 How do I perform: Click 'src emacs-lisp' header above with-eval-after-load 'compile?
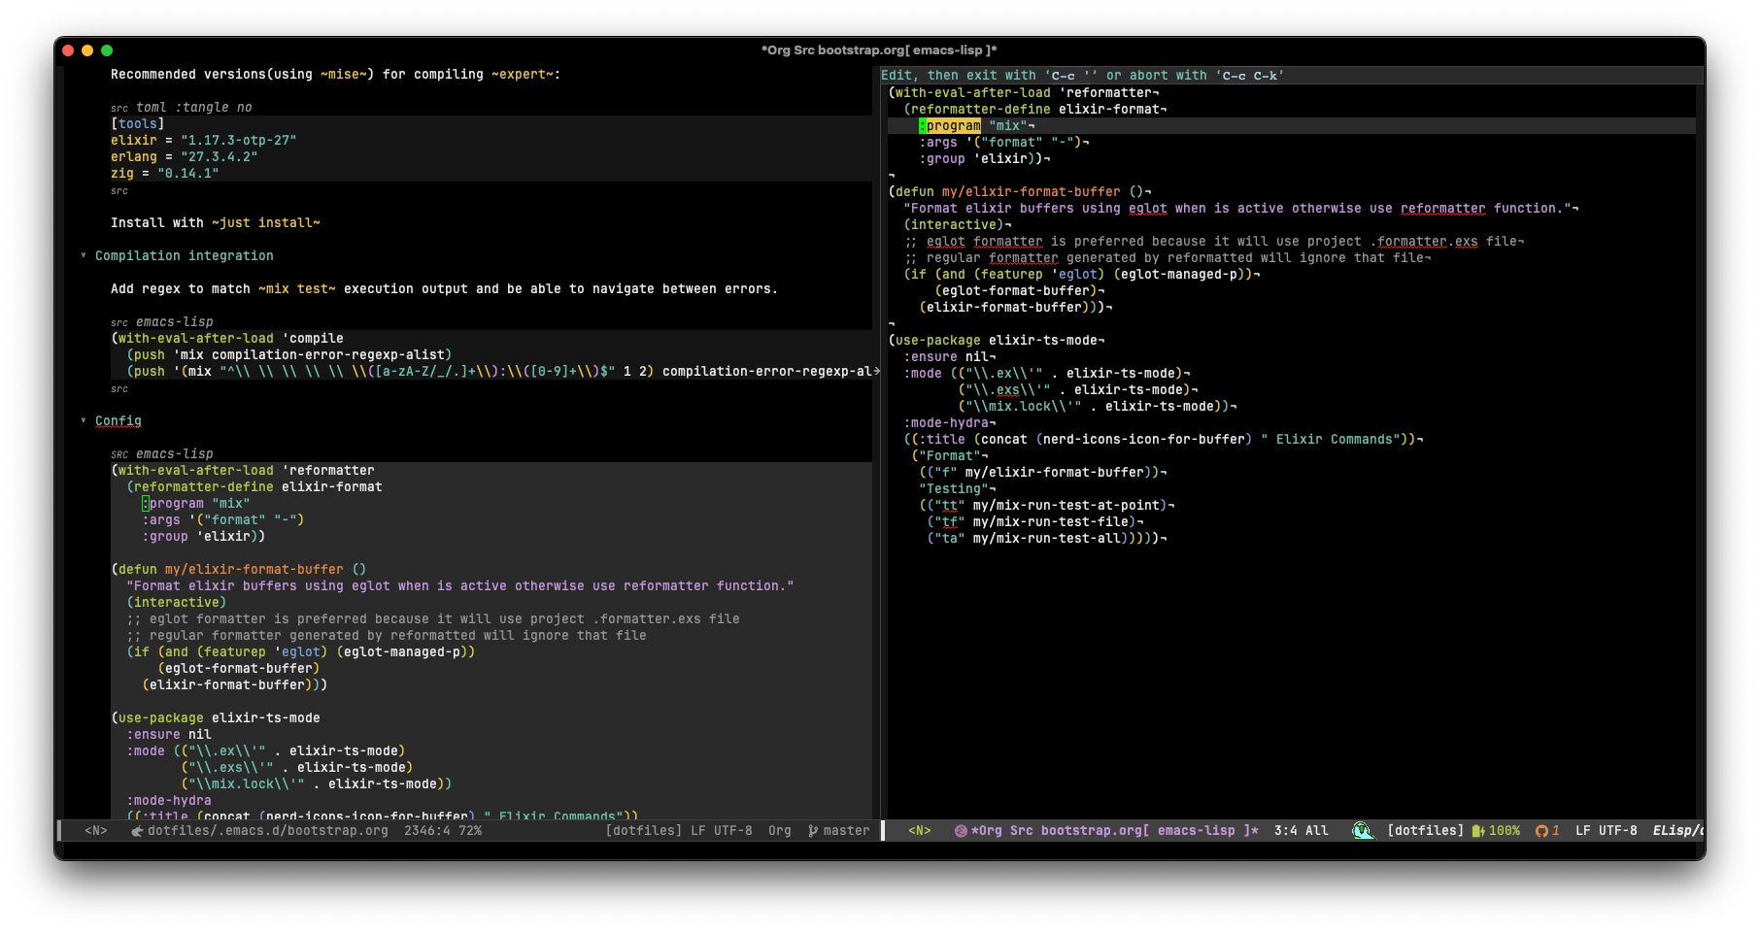pos(162,322)
